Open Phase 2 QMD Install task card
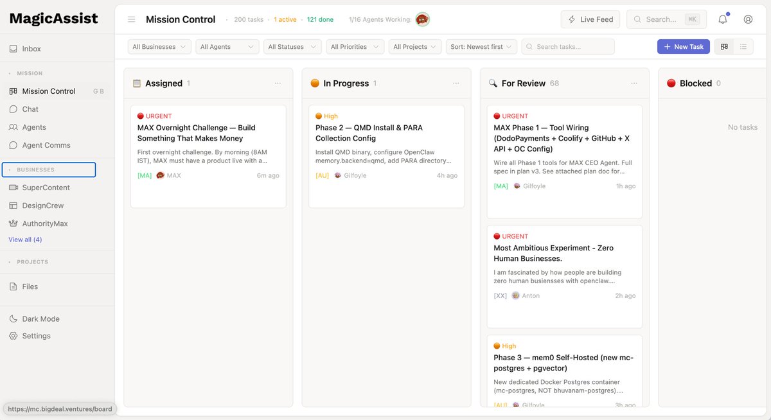The image size is (771, 420). 386,157
